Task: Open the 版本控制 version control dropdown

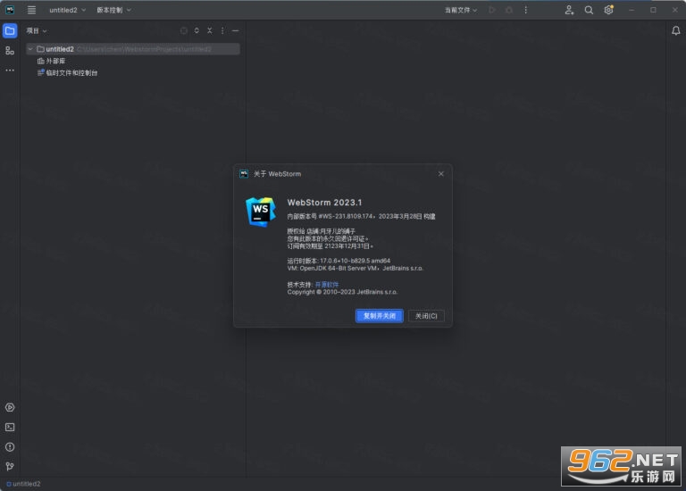Action: click(113, 10)
